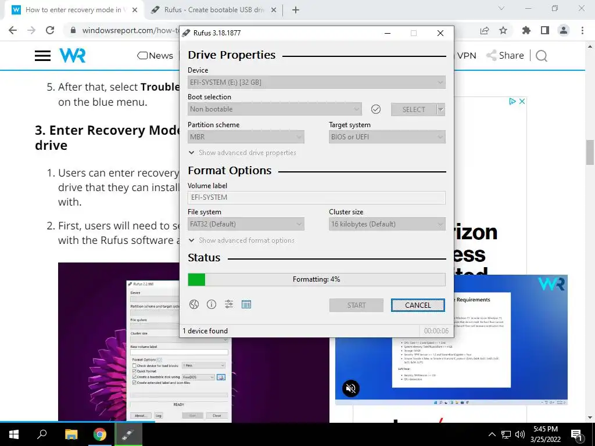Click elapsed time 00:00:06 in Rufus
This screenshot has height=446, width=595.
[436, 330]
